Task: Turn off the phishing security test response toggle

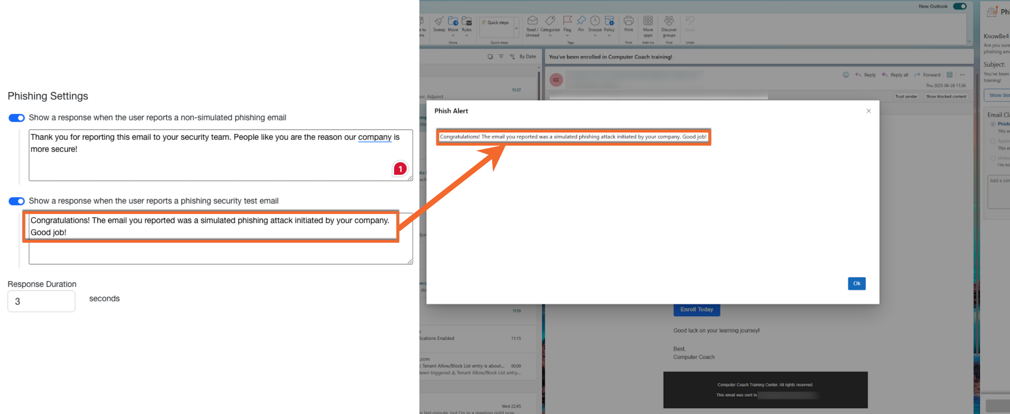Action: [x=16, y=201]
